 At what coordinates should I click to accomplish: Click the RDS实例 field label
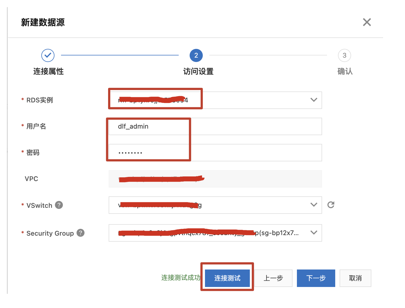click(x=40, y=100)
